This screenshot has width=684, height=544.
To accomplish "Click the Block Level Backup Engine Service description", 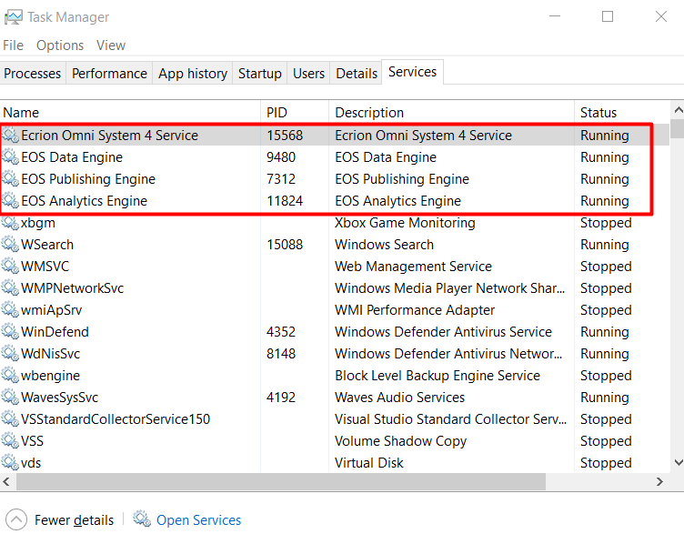I will tap(438, 375).
